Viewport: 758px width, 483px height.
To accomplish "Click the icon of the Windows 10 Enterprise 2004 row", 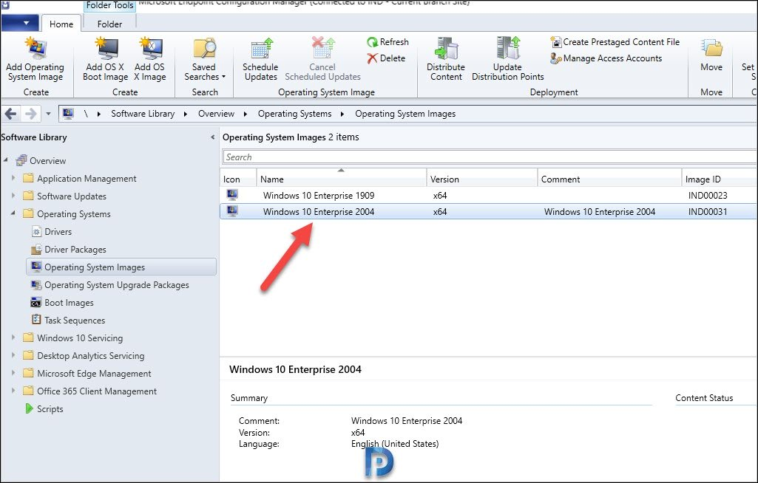I will coord(232,211).
